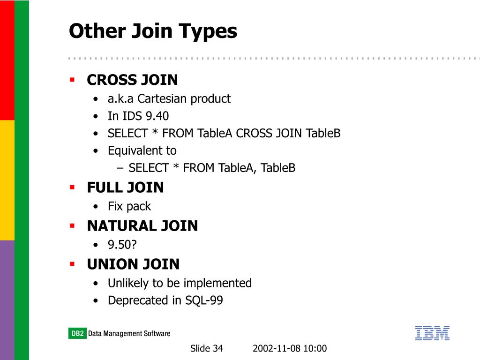Click the FULL JOIN heading

click(x=125, y=187)
